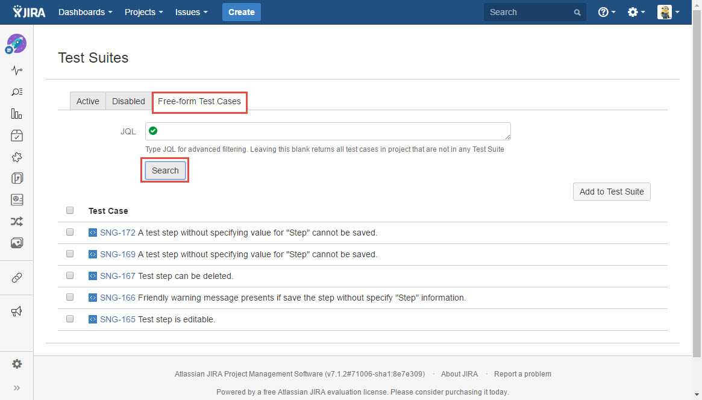
Task: Open the activity pulse sidebar icon
Action: [x=16, y=70]
